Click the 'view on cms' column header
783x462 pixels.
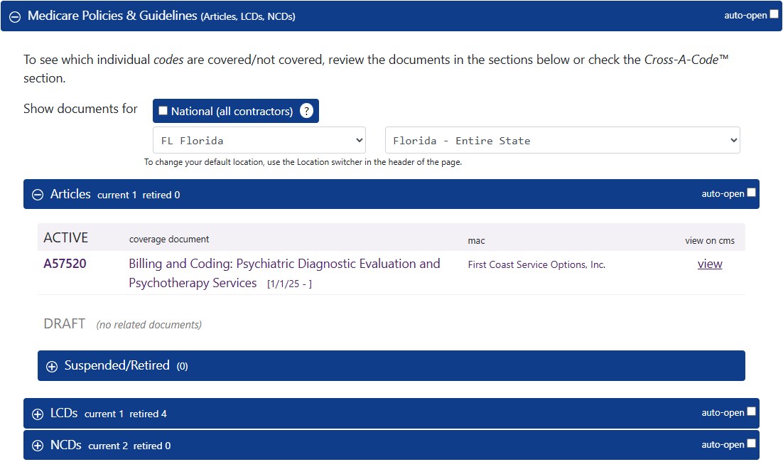[x=710, y=241]
